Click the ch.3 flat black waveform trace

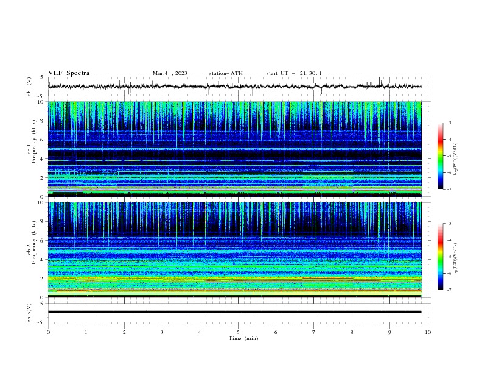[x=234, y=312]
